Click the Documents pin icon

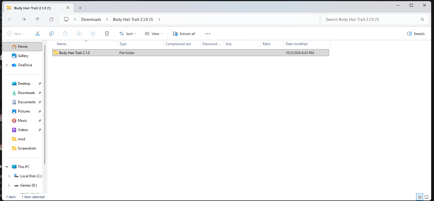(40, 102)
